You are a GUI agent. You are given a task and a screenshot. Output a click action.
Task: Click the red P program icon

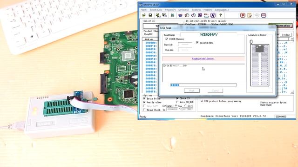243,15
